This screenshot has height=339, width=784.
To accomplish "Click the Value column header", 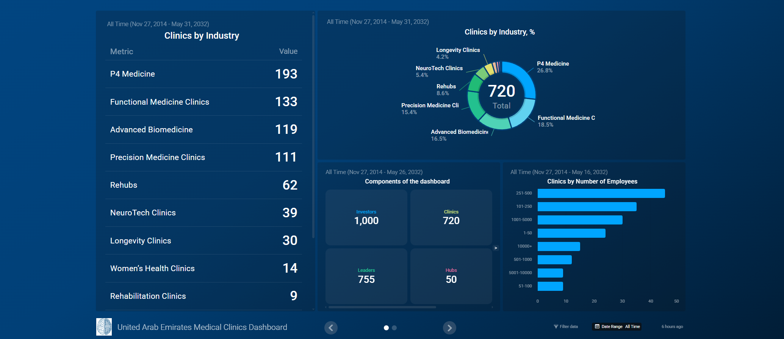I will [288, 52].
